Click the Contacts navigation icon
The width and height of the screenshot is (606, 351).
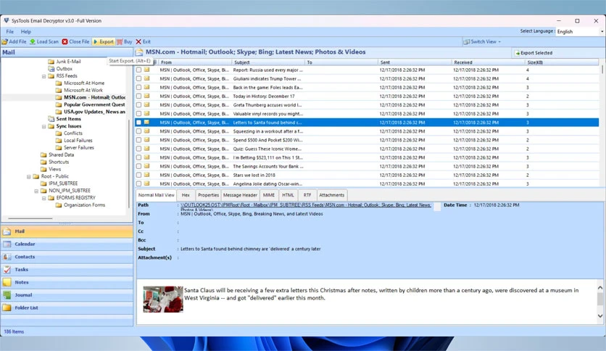tap(7, 257)
